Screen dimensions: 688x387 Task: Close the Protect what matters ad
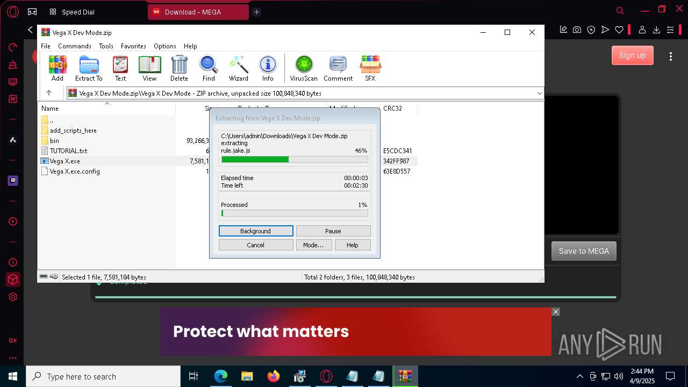(556, 312)
